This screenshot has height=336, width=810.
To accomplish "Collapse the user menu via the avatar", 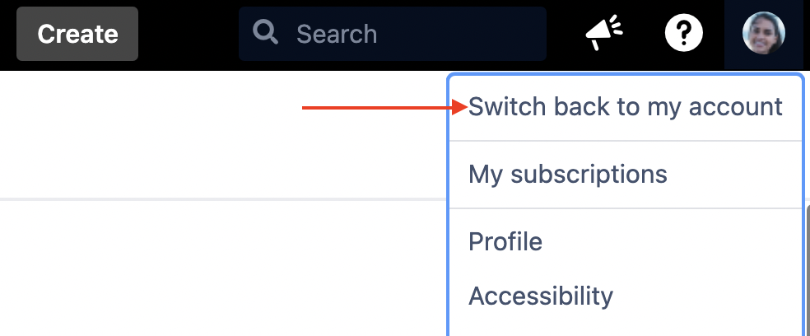I will pyautogui.click(x=763, y=34).
